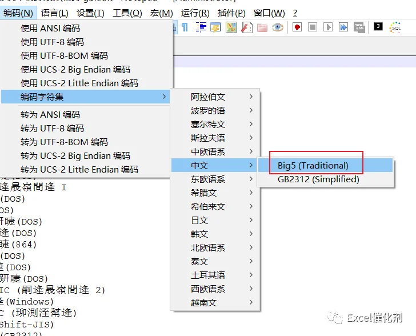Choose 转为 ANSI 编码

(86, 115)
